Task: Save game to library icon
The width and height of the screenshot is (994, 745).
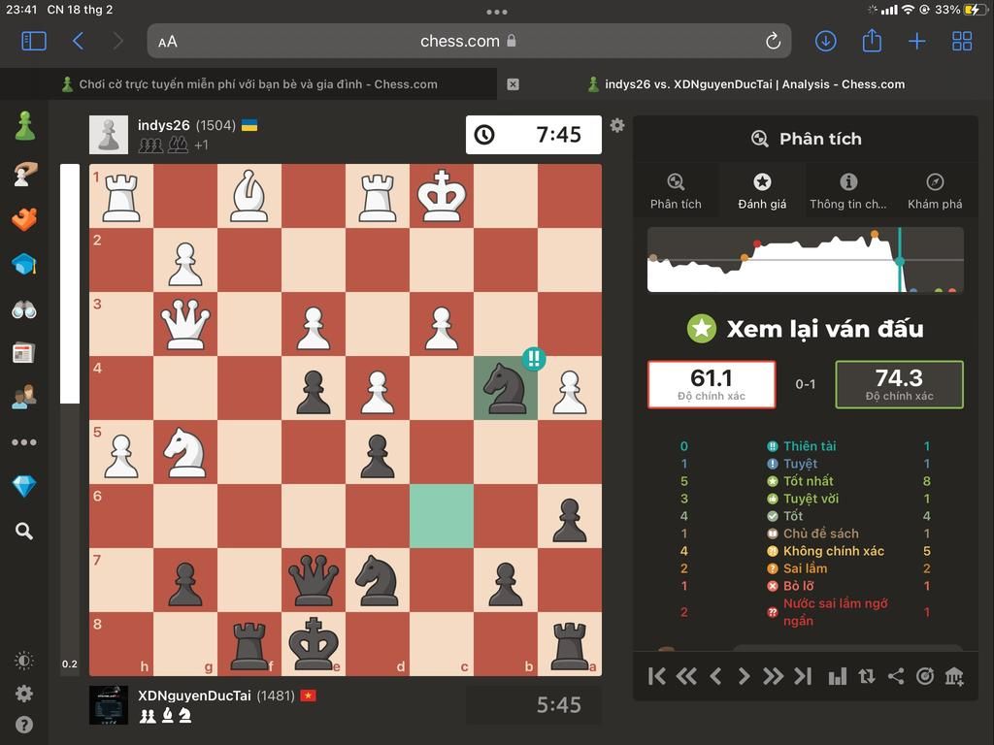Action: [954, 676]
